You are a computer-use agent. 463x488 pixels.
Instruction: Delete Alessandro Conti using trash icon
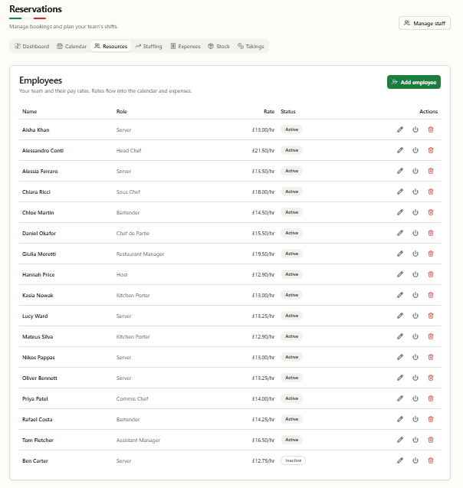[x=431, y=150]
